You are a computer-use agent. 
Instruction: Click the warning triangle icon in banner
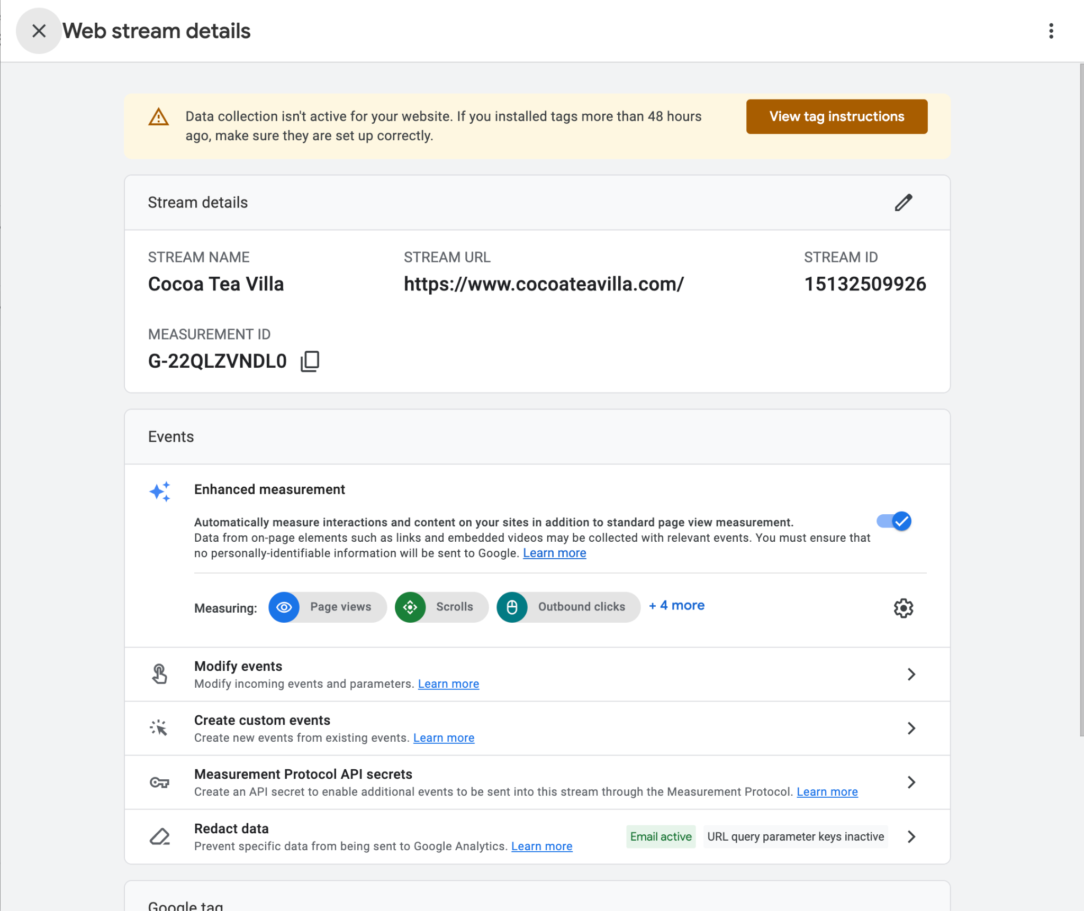click(x=158, y=117)
